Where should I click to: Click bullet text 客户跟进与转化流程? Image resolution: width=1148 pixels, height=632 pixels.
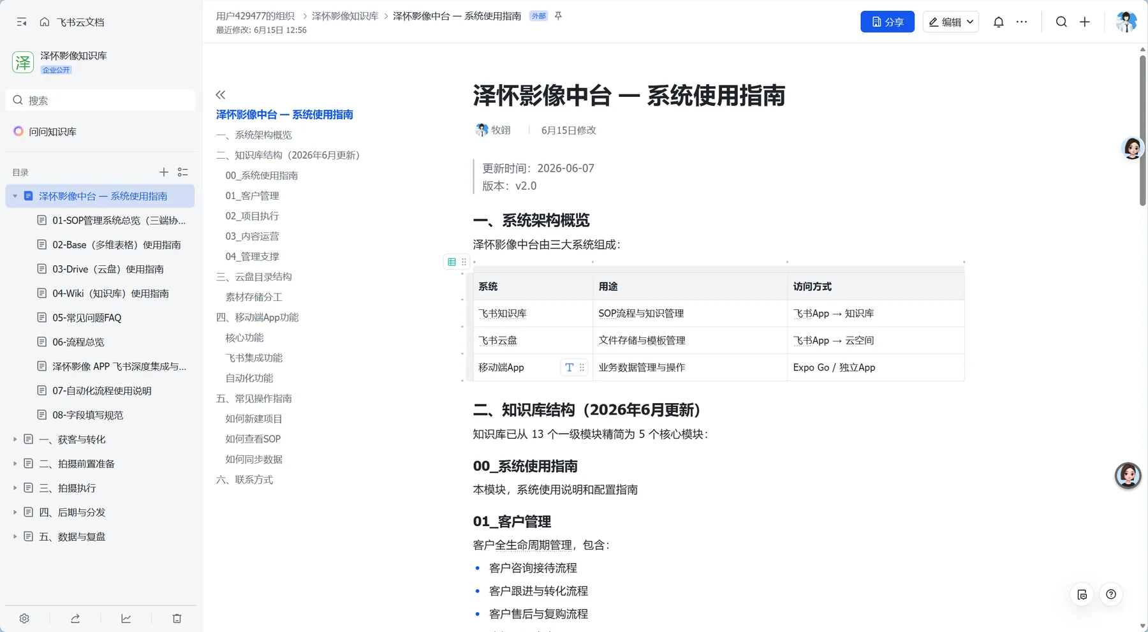538,591
